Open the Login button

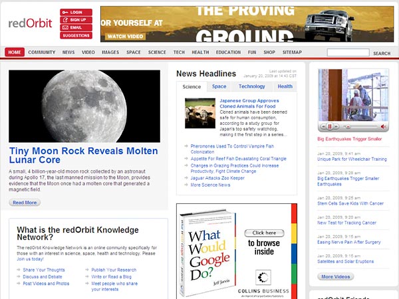76,12
